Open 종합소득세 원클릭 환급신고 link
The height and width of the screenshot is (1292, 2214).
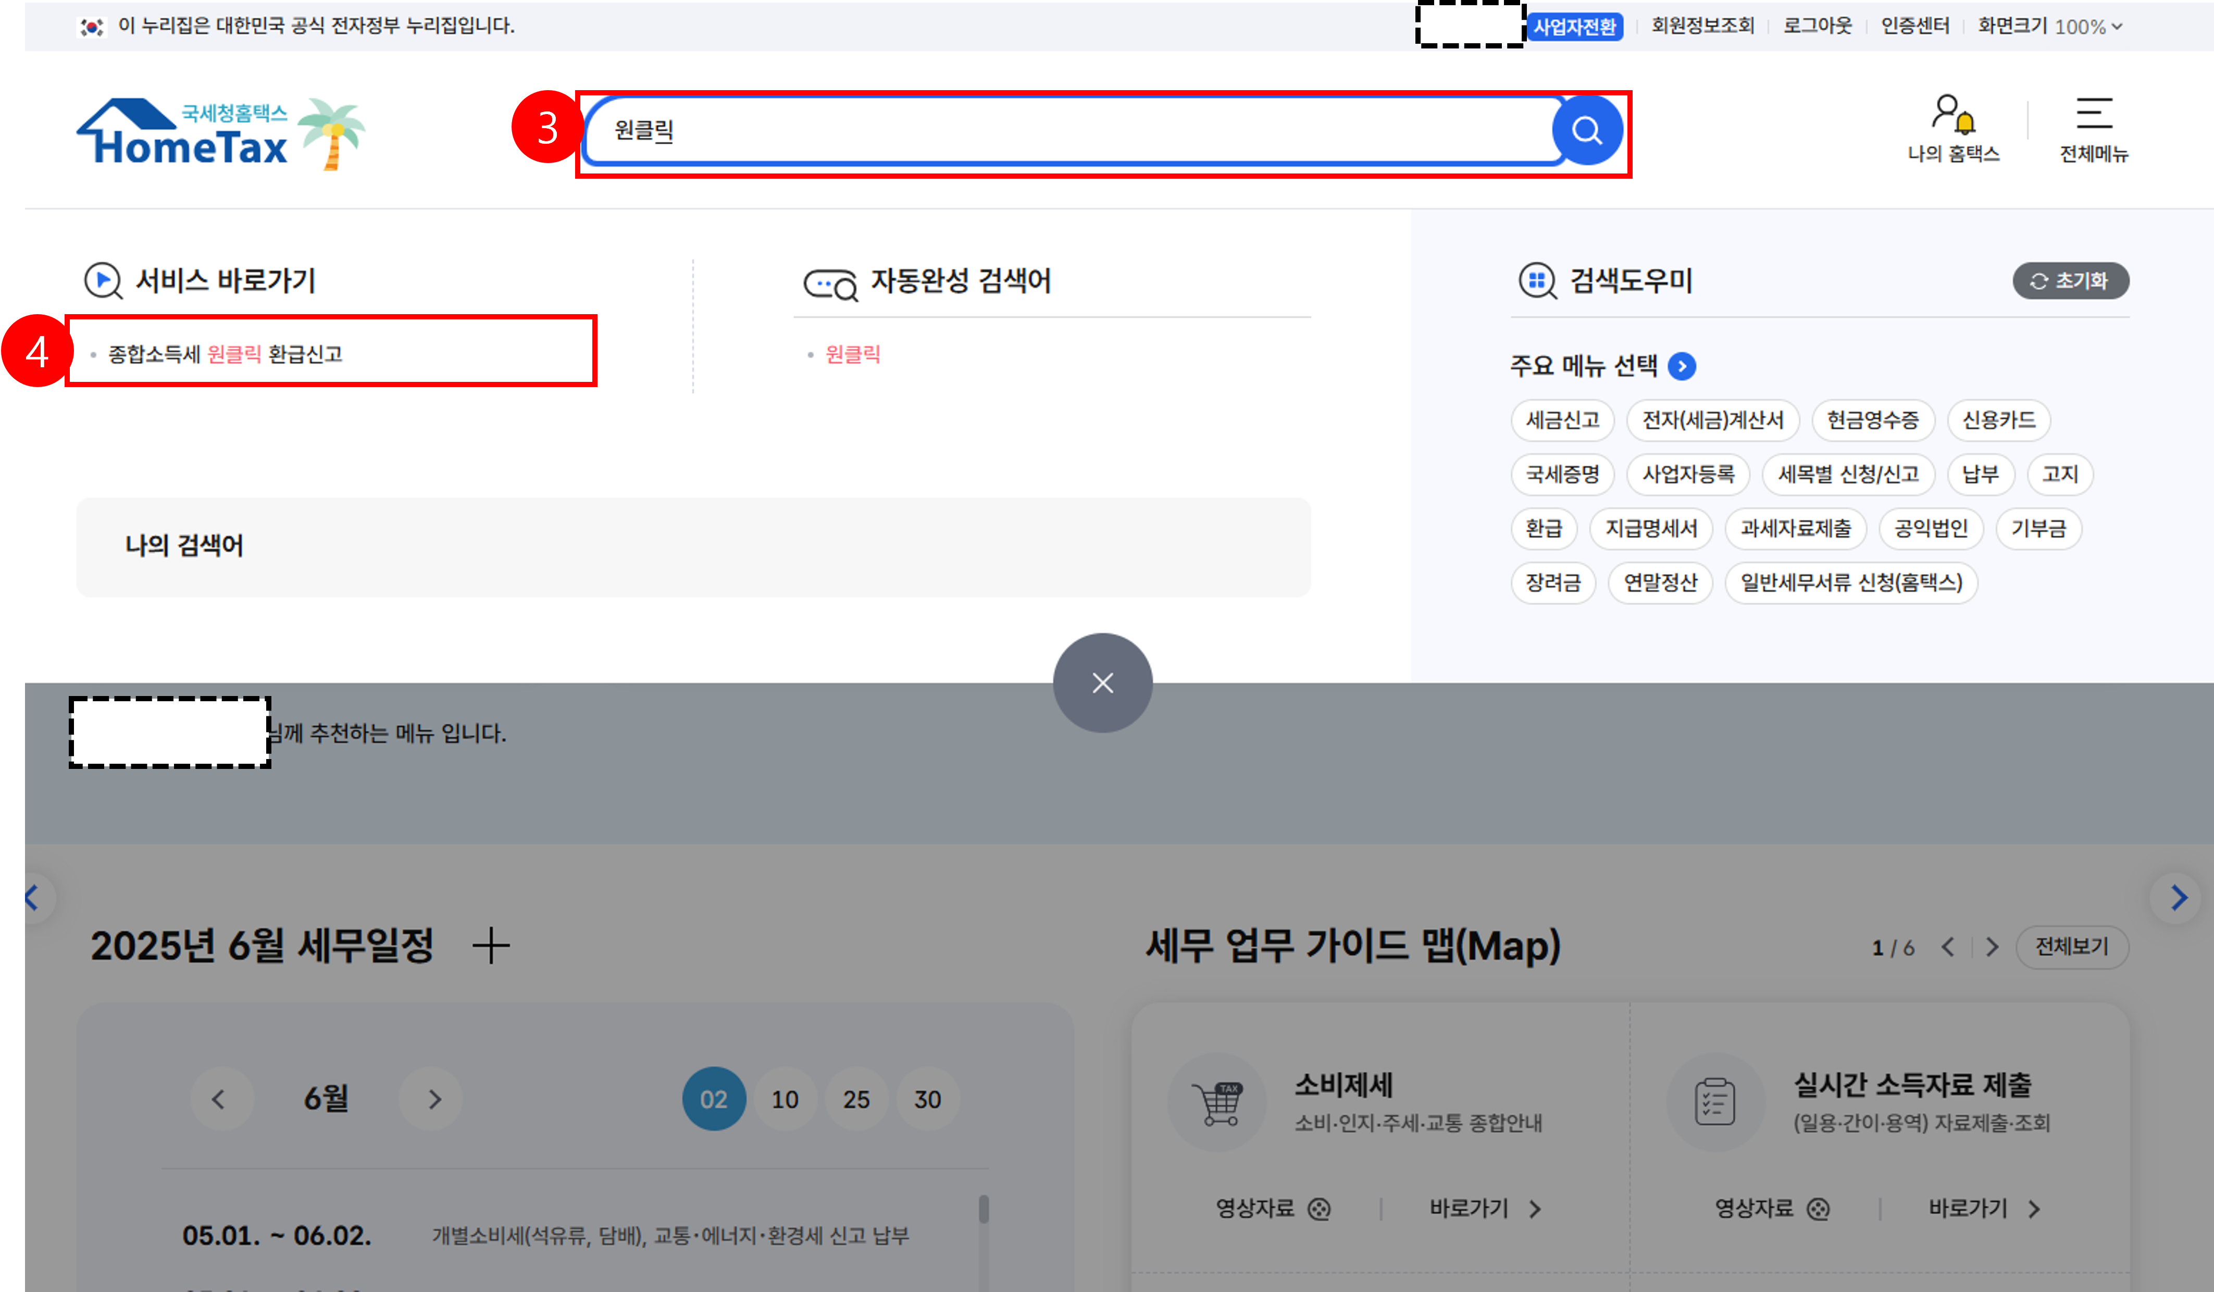click(225, 354)
